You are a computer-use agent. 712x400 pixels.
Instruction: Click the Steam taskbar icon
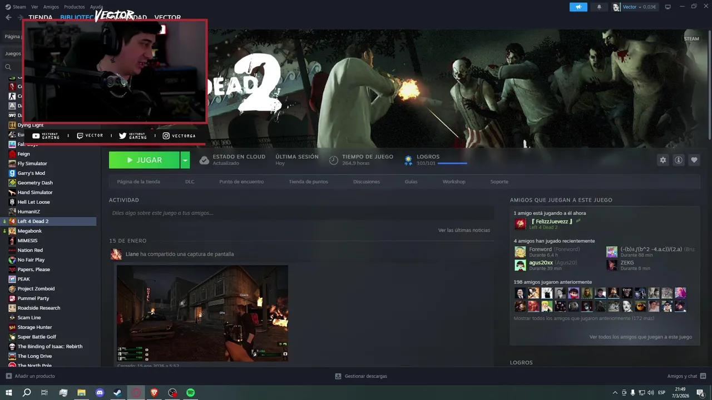pos(118,393)
